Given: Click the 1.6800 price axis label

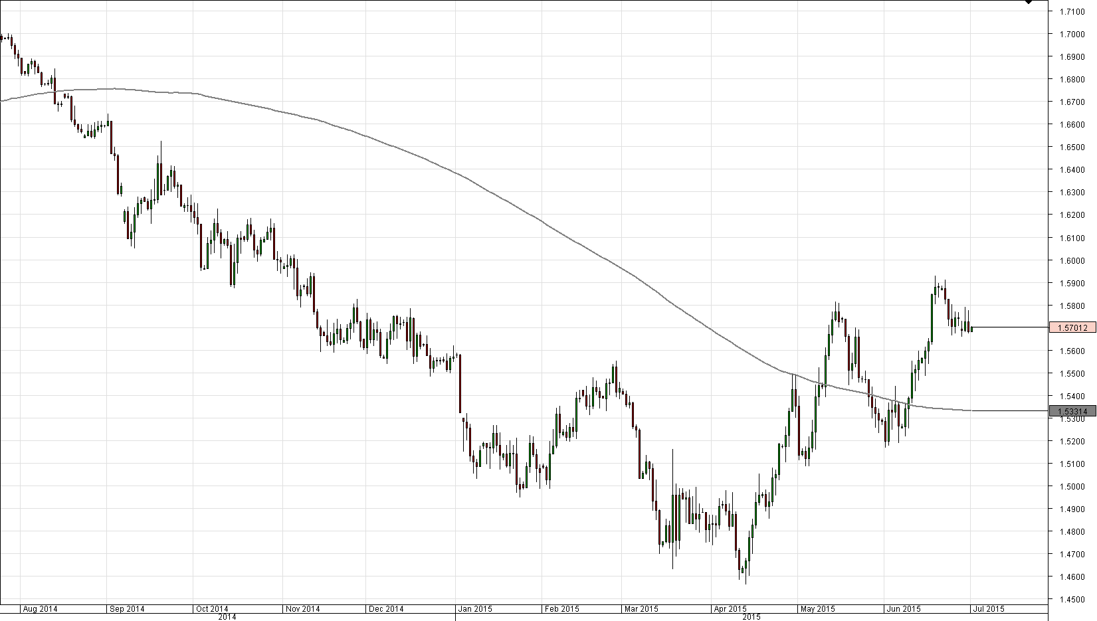Looking at the screenshot, I should pos(1073,79).
